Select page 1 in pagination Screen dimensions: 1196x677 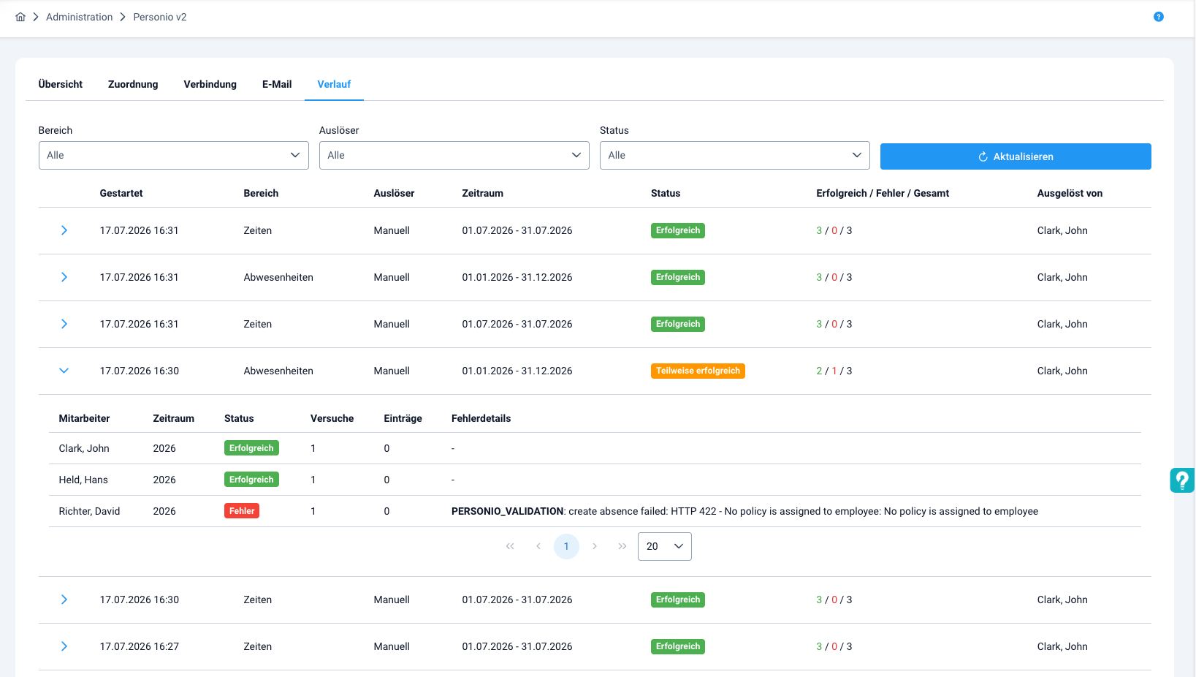566,546
